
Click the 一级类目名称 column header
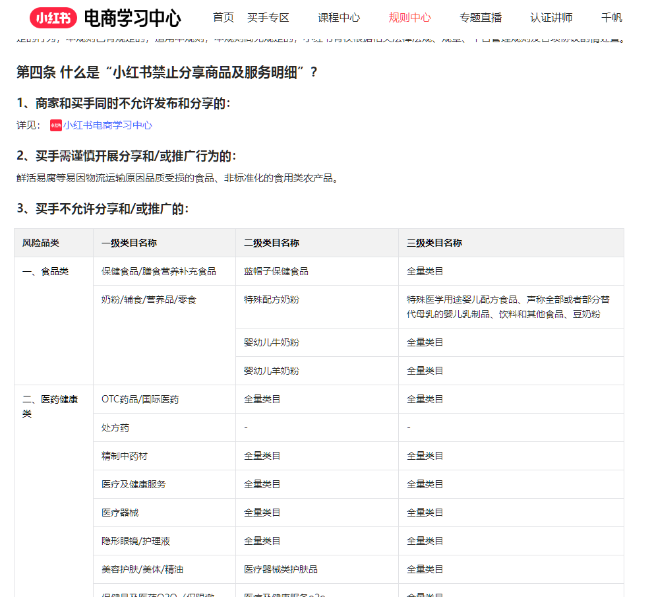(x=129, y=243)
